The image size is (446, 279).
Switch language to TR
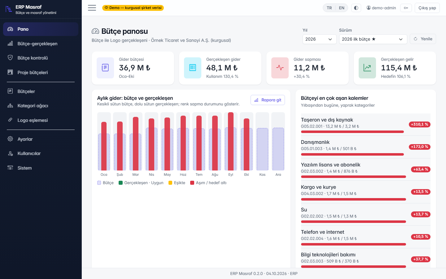coord(329,8)
